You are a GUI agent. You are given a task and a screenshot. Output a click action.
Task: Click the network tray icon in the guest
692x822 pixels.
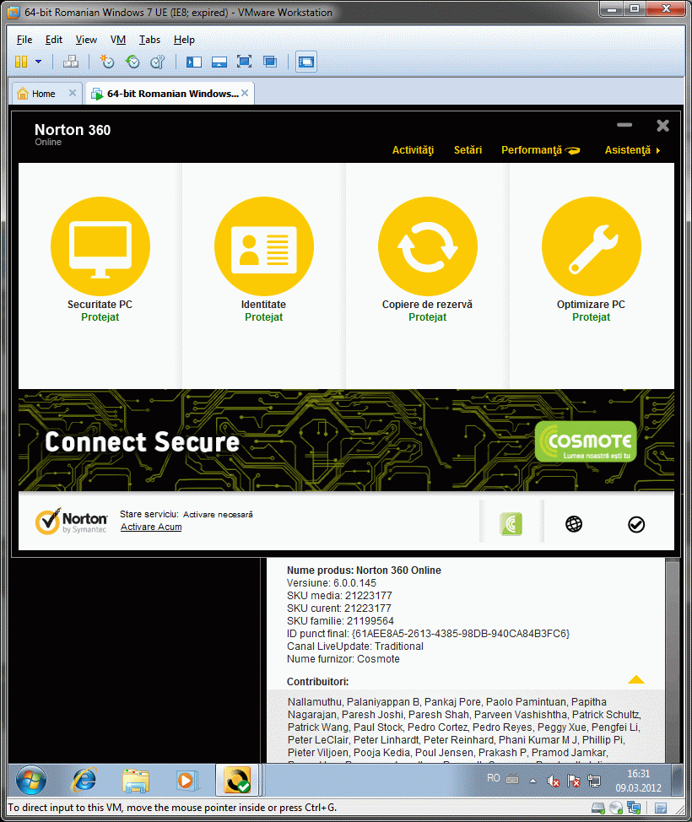tap(593, 781)
